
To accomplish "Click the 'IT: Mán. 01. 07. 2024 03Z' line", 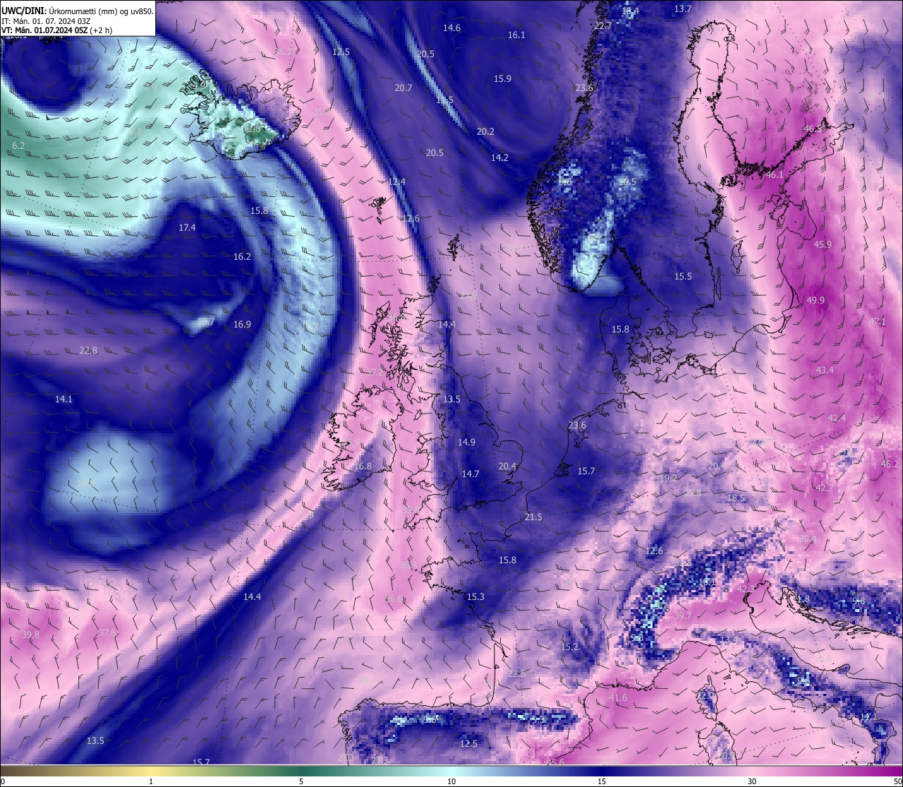I will coord(45,21).
